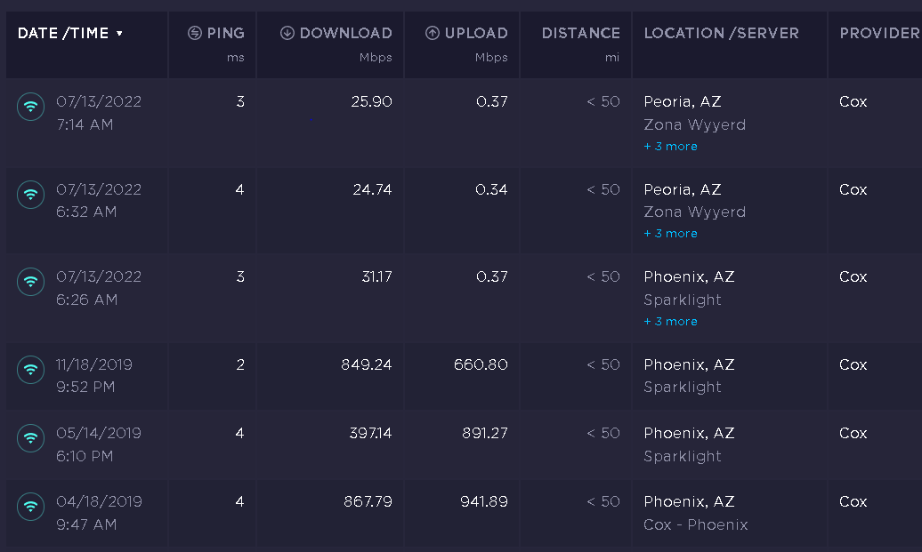Click wifi icon for 6:26 AM test

[30, 281]
